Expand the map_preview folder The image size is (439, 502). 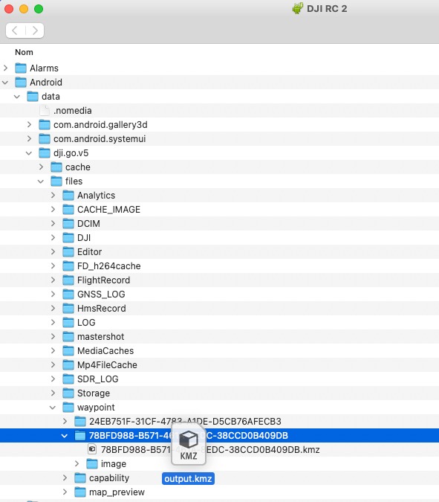coord(65,492)
